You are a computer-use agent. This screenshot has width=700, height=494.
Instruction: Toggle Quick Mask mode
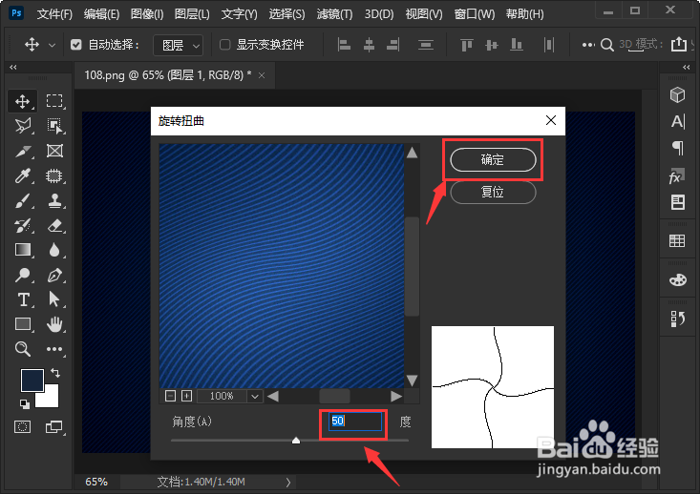click(x=22, y=427)
